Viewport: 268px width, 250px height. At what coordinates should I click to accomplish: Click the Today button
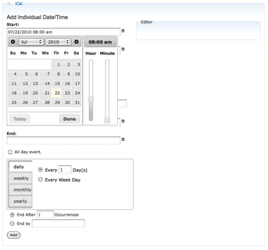pos(20,119)
